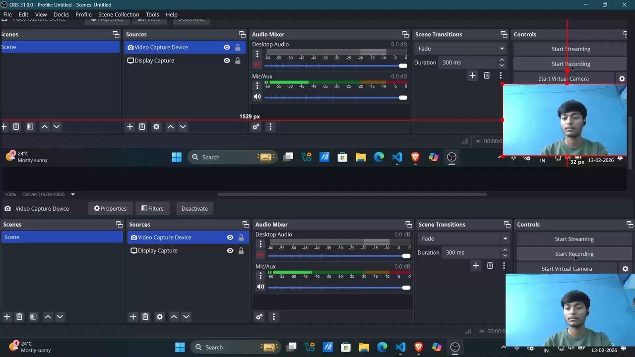
Task: Move scene up in the bottom Scenes dock
Action: coord(48,317)
